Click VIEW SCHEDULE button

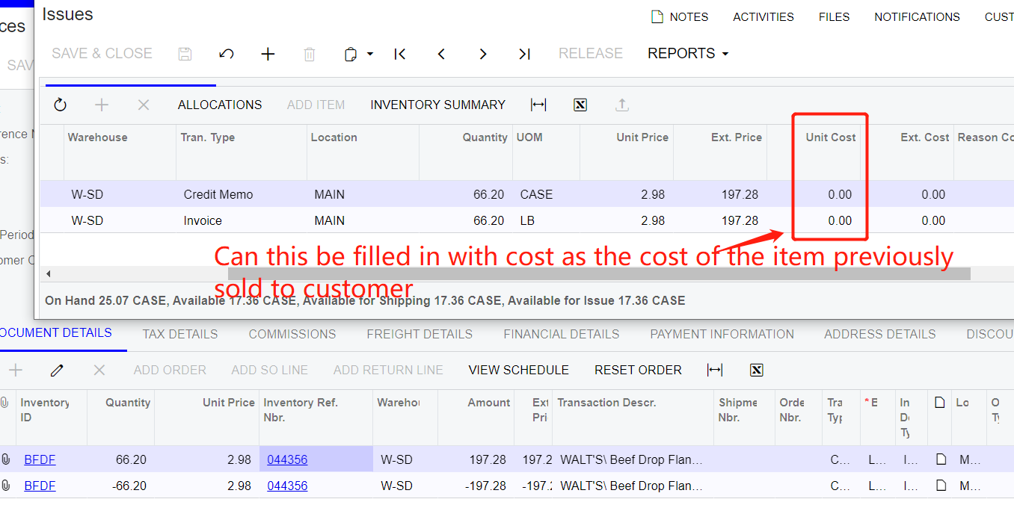(519, 371)
